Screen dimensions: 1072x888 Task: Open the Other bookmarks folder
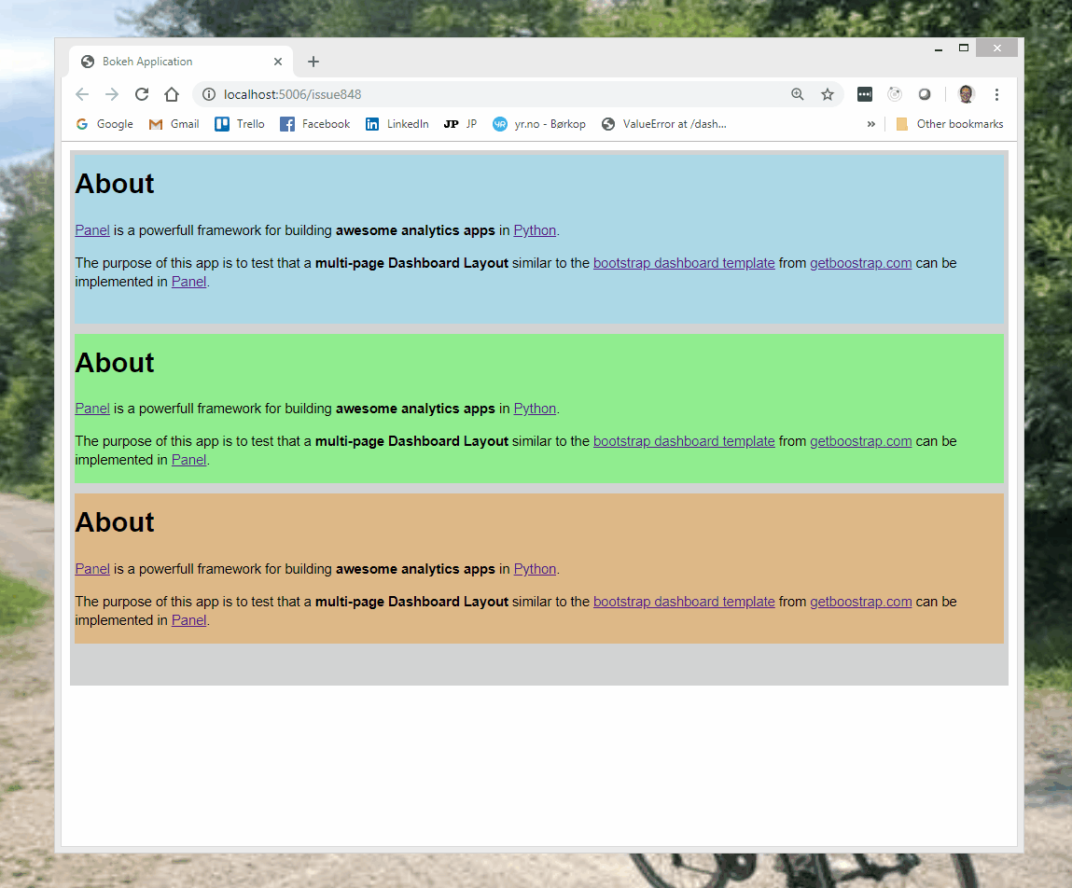point(950,124)
